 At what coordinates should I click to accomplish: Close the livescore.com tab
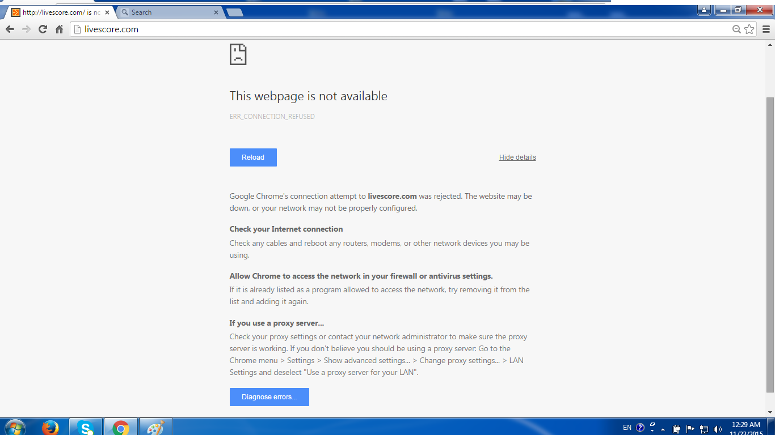point(107,12)
